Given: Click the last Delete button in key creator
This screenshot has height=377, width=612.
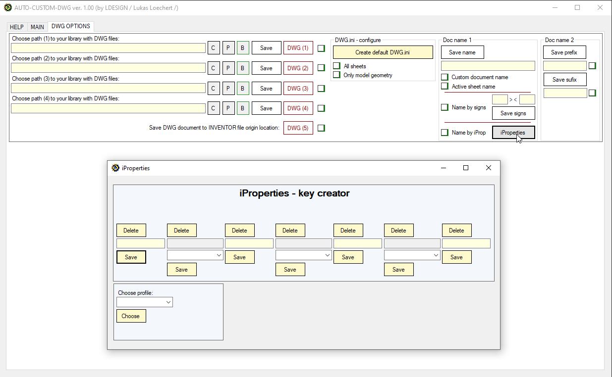Looking at the screenshot, I should pos(456,230).
